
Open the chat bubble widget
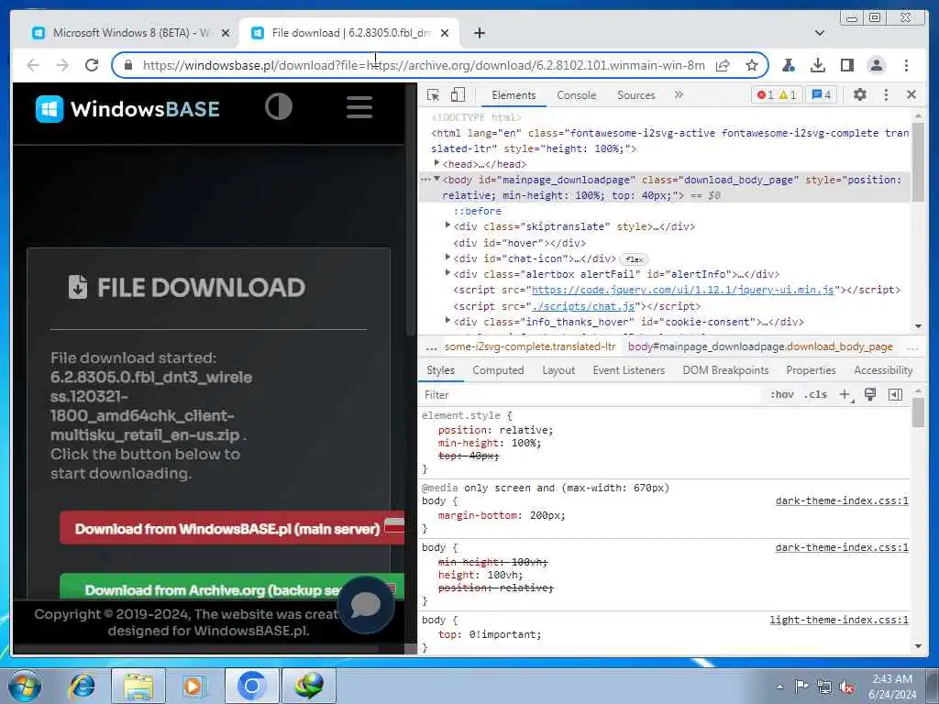(365, 605)
